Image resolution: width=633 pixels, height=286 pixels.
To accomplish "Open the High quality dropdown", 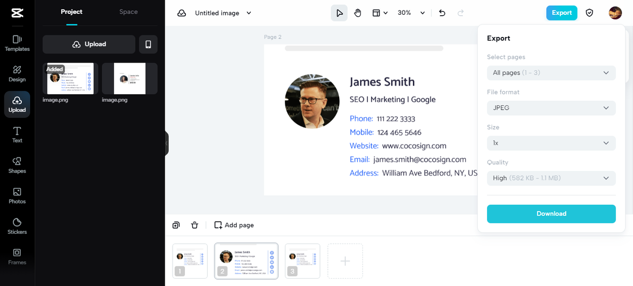I will 551,178.
